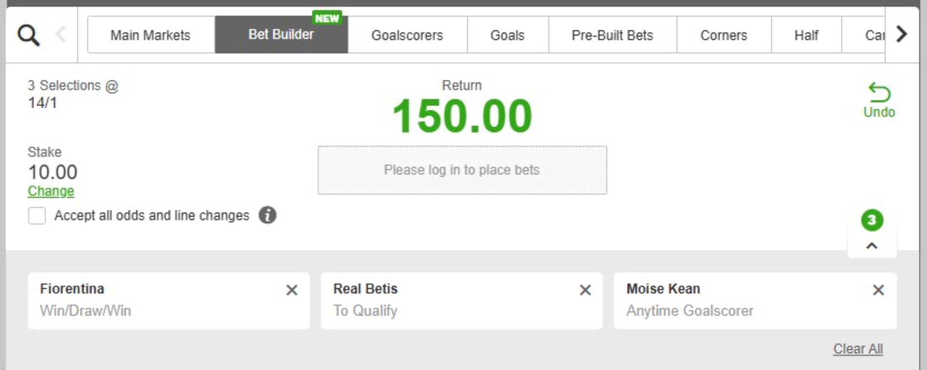The width and height of the screenshot is (927, 370).
Task: Collapse the selections list chevron
Action: [872, 246]
